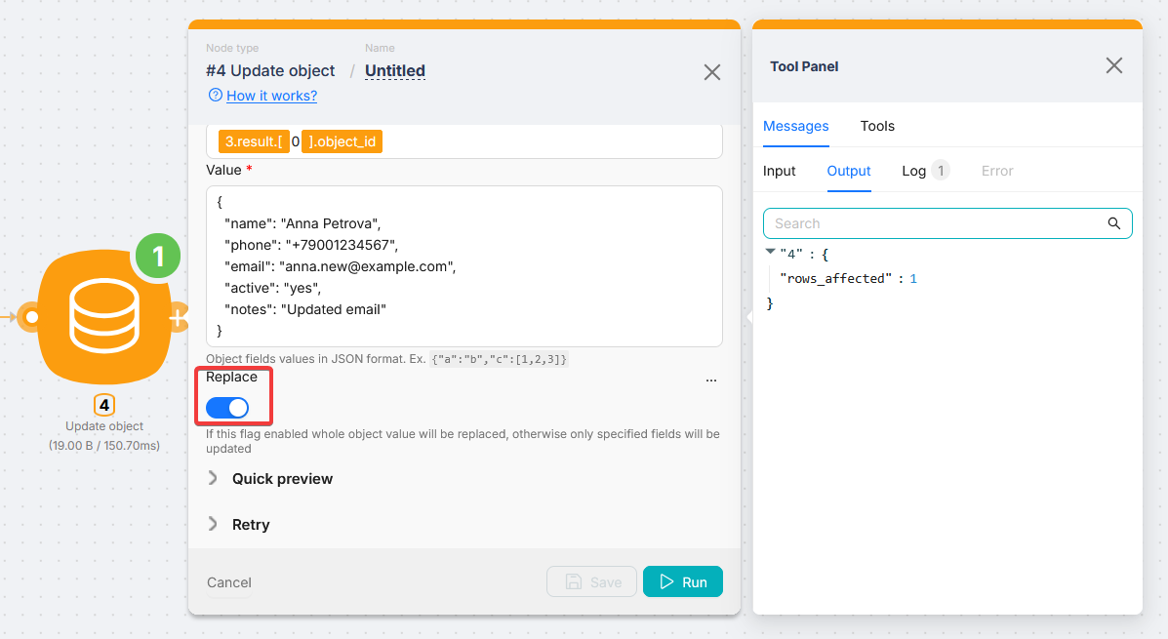Collapse the "4" JSON output tree
Image resolution: width=1168 pixels, height=639 pixels.
coord(771,253)
